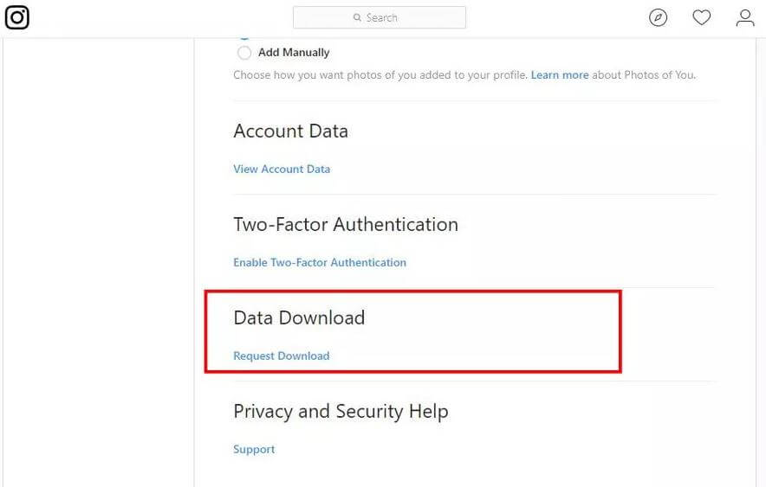Click the Data Download heading
The image size is (766, 487).
coord(299,317)
